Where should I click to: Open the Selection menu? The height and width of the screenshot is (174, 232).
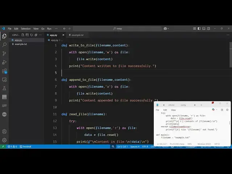(26, 29)
